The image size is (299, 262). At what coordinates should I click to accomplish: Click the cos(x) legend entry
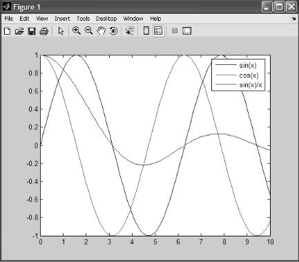pyautogui.click(x=237, y=75)
